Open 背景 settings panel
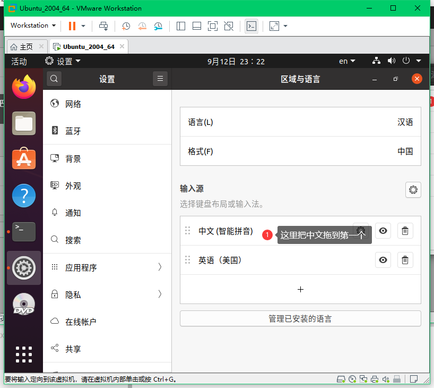Screen dimensions: 434x388 (107, 158)
